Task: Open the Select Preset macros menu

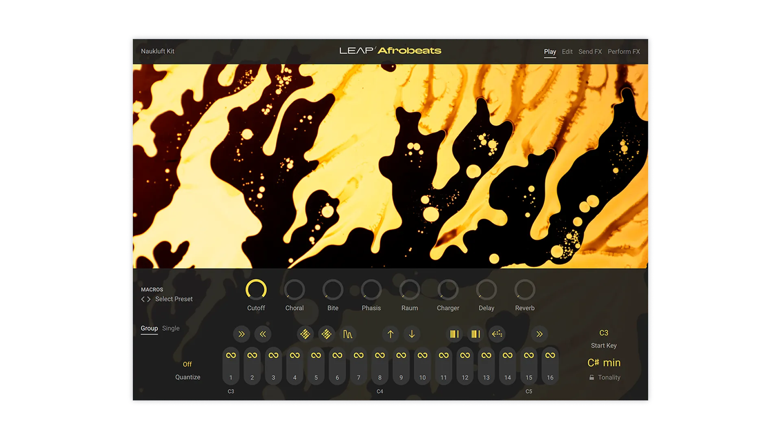Action: click(174, 299)
